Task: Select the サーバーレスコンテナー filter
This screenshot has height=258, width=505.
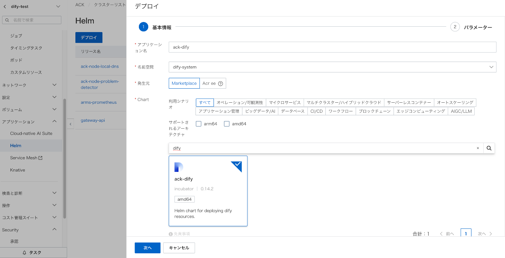Action: [x=409, y=103]
